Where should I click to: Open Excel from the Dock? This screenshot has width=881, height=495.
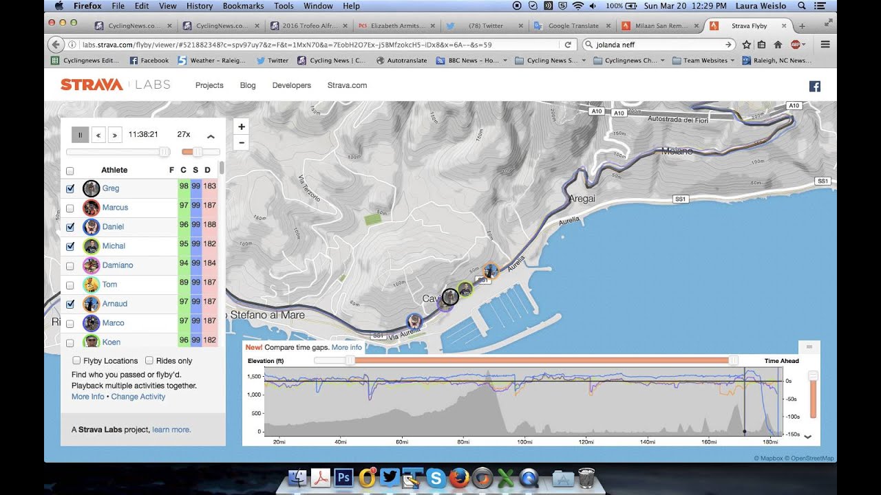pos(506,478)
